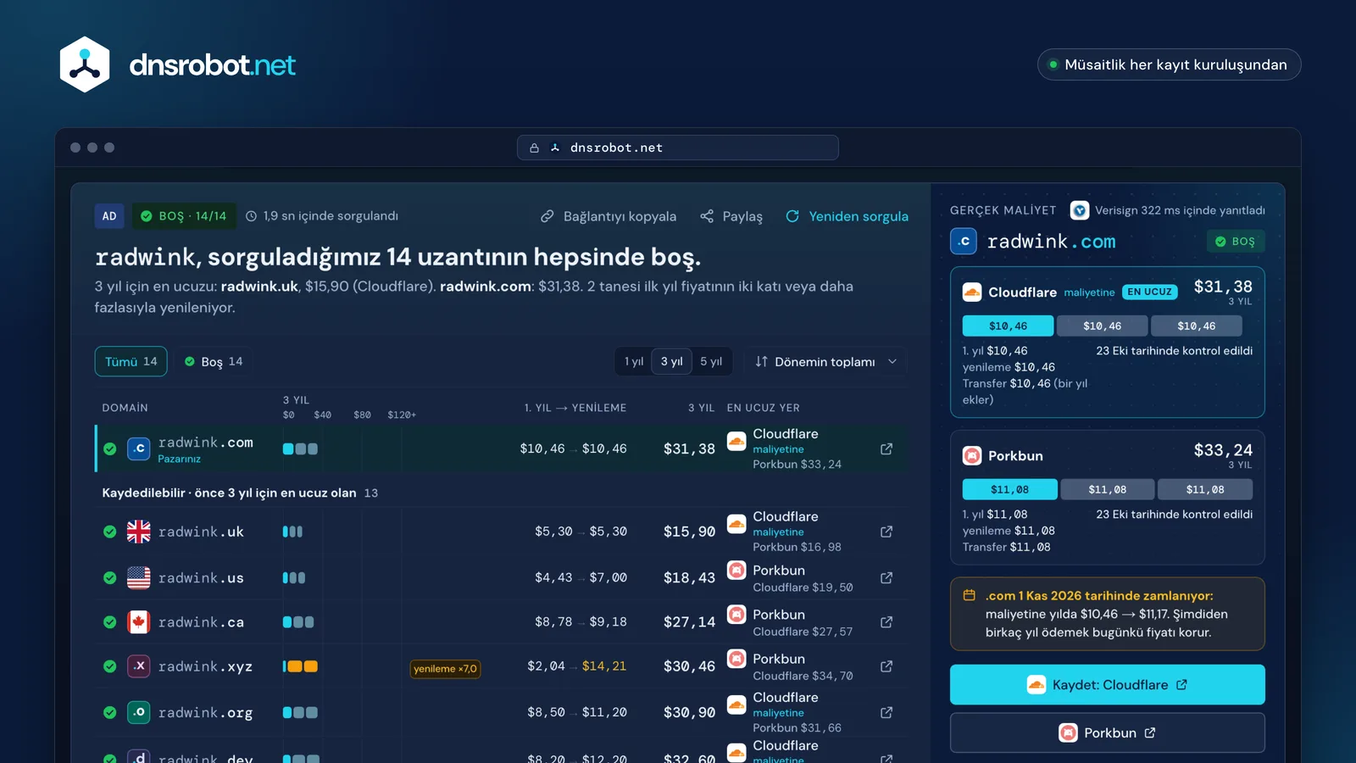The height and width of the screenshot is (763, 1356).
Task: Open external link for radwink.uk row
Action: click(886, 532)
